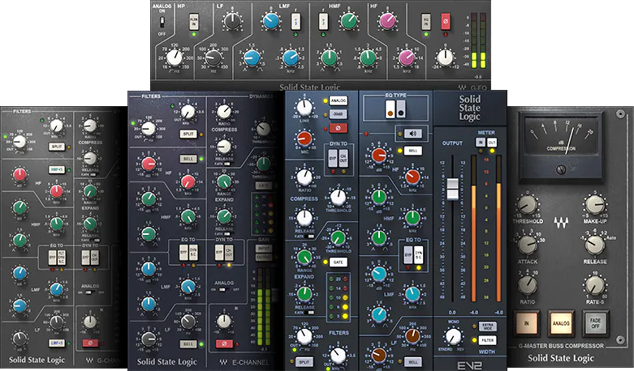This screenshot has height=371, width=634.
Task: Click E-Channel DYN TO CH OUT button
Action: point(228,253)
